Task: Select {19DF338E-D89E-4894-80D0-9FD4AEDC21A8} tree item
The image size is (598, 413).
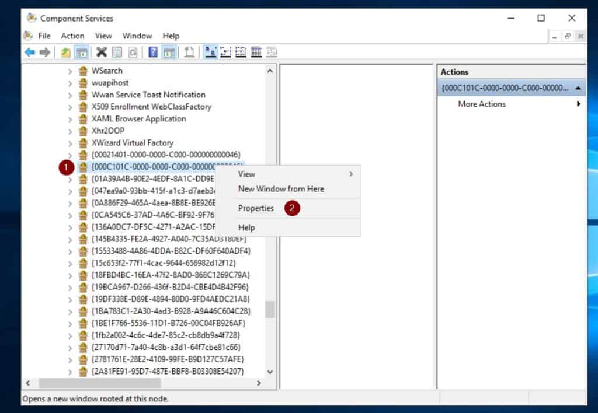Action: coord(171,299)
